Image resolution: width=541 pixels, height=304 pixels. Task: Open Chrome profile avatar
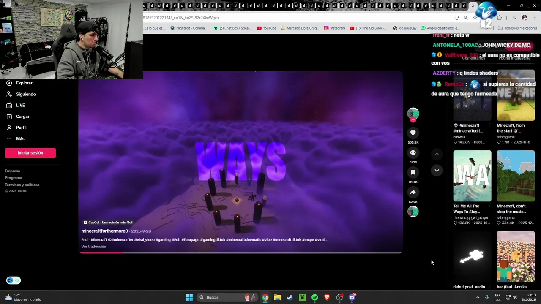[525, 18]
